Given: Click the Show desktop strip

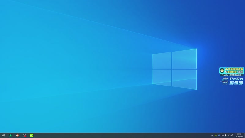Looking at the screenshot, I should point(244,136).
